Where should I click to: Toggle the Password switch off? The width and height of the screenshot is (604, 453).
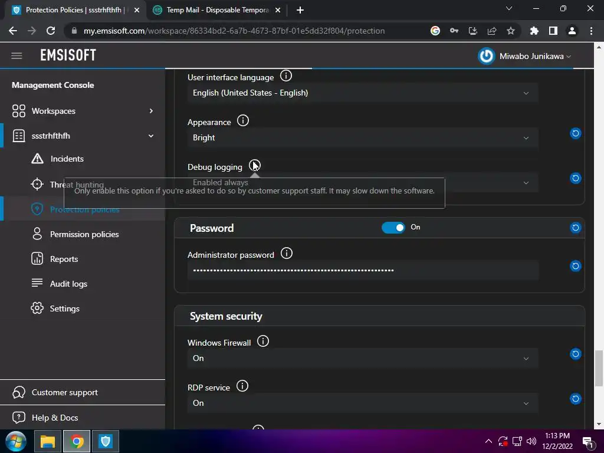pyautogui.click(x=393, y=228)
